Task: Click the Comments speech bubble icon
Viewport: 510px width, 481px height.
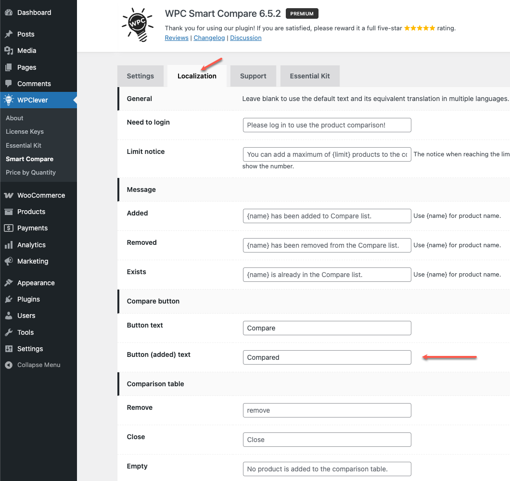Action: tap(9, 84)
